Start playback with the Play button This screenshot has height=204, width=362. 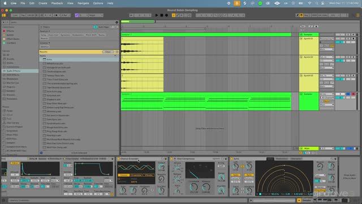pos(157,15)
